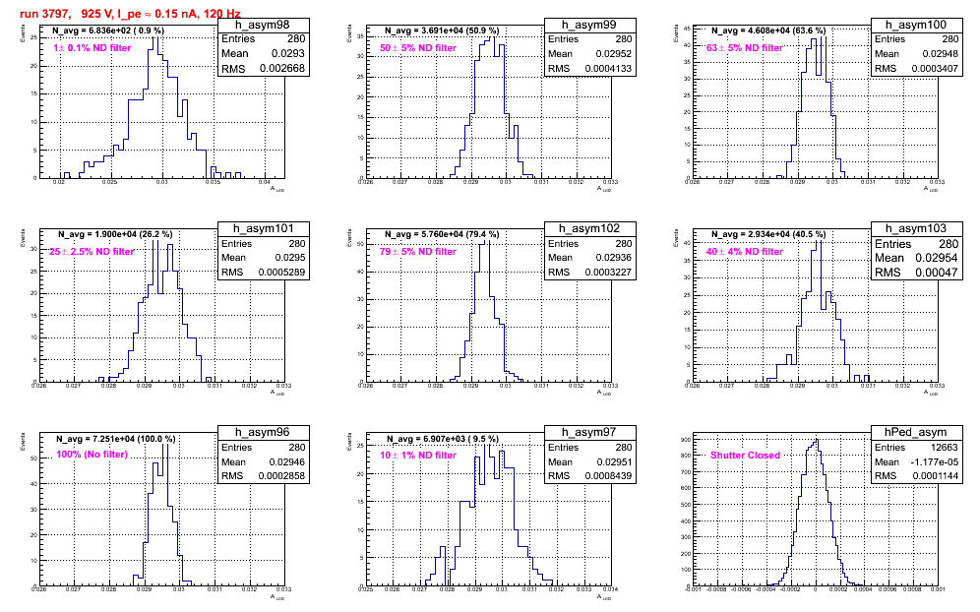Click N_avg = 3.691e+04 (50.9 %) text
Image resolution: width=980 pixels, height=612 pixels.
point(442,31)
